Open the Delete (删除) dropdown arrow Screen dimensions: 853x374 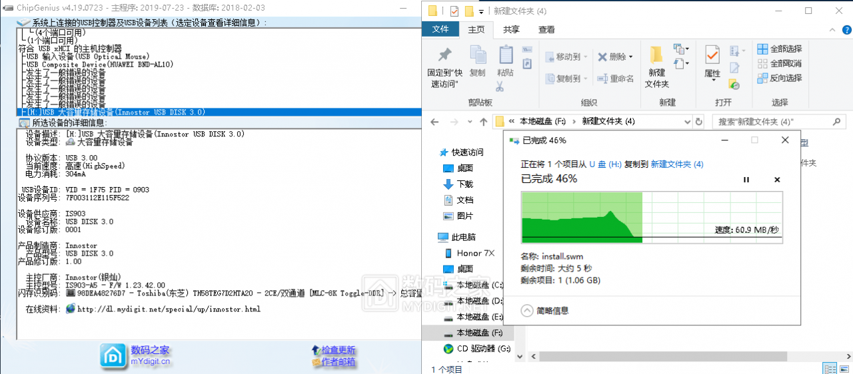click(630, 57)
